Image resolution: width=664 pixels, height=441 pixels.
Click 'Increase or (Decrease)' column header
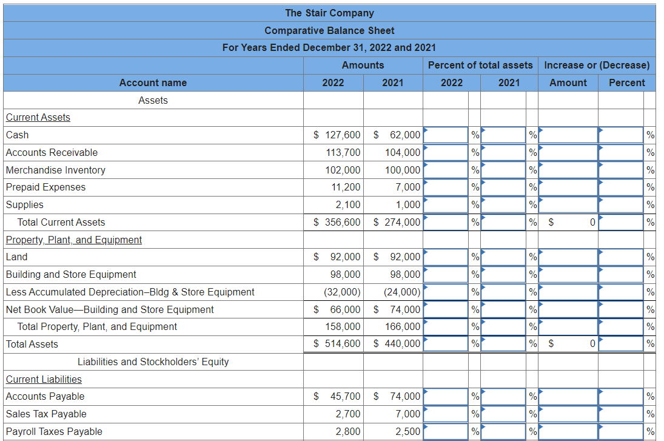[597, 66]
